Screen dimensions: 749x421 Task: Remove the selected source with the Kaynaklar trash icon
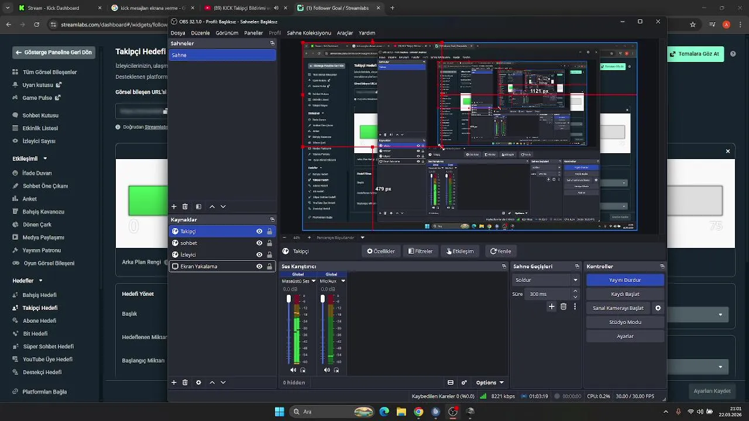coord(185,382)
